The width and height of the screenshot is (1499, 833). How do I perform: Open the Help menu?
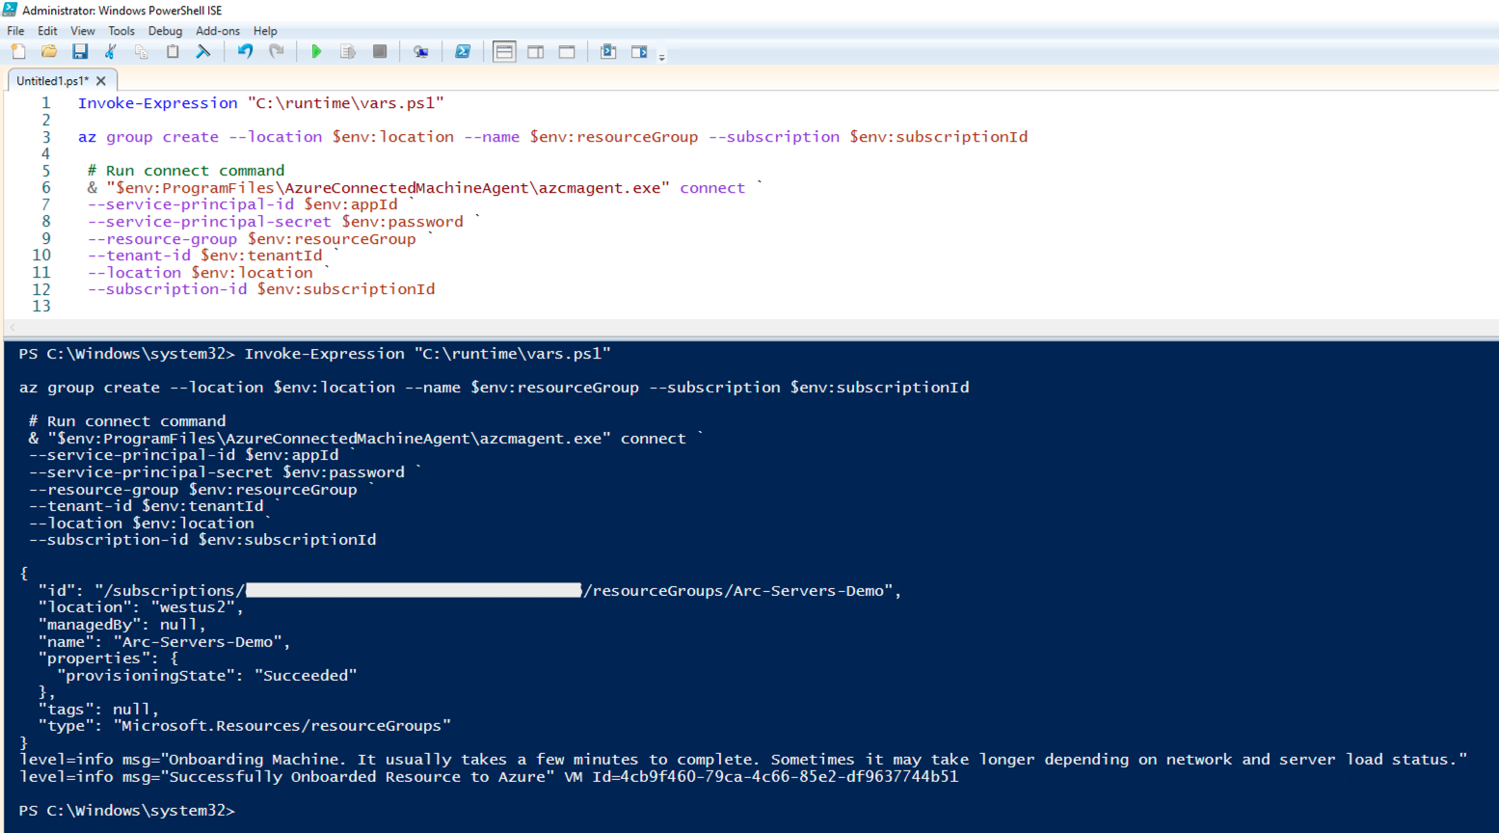[265, 31]
